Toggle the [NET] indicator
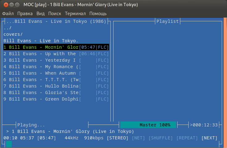 138,138
